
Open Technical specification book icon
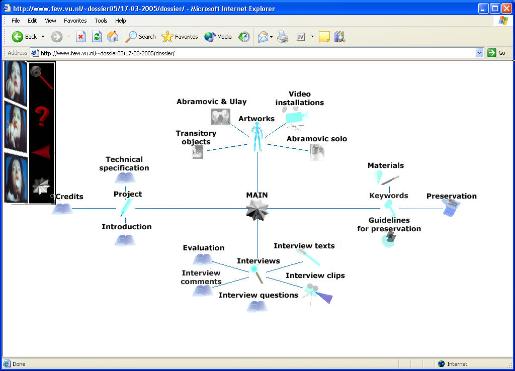[x=125, y=178]
